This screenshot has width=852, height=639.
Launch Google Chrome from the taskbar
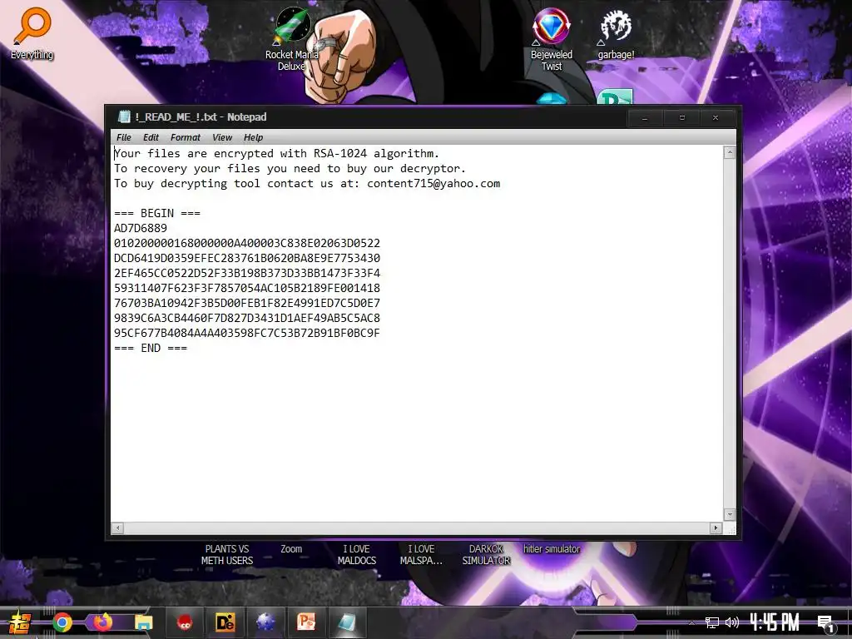pyautogui.click(x=62, y=622)
